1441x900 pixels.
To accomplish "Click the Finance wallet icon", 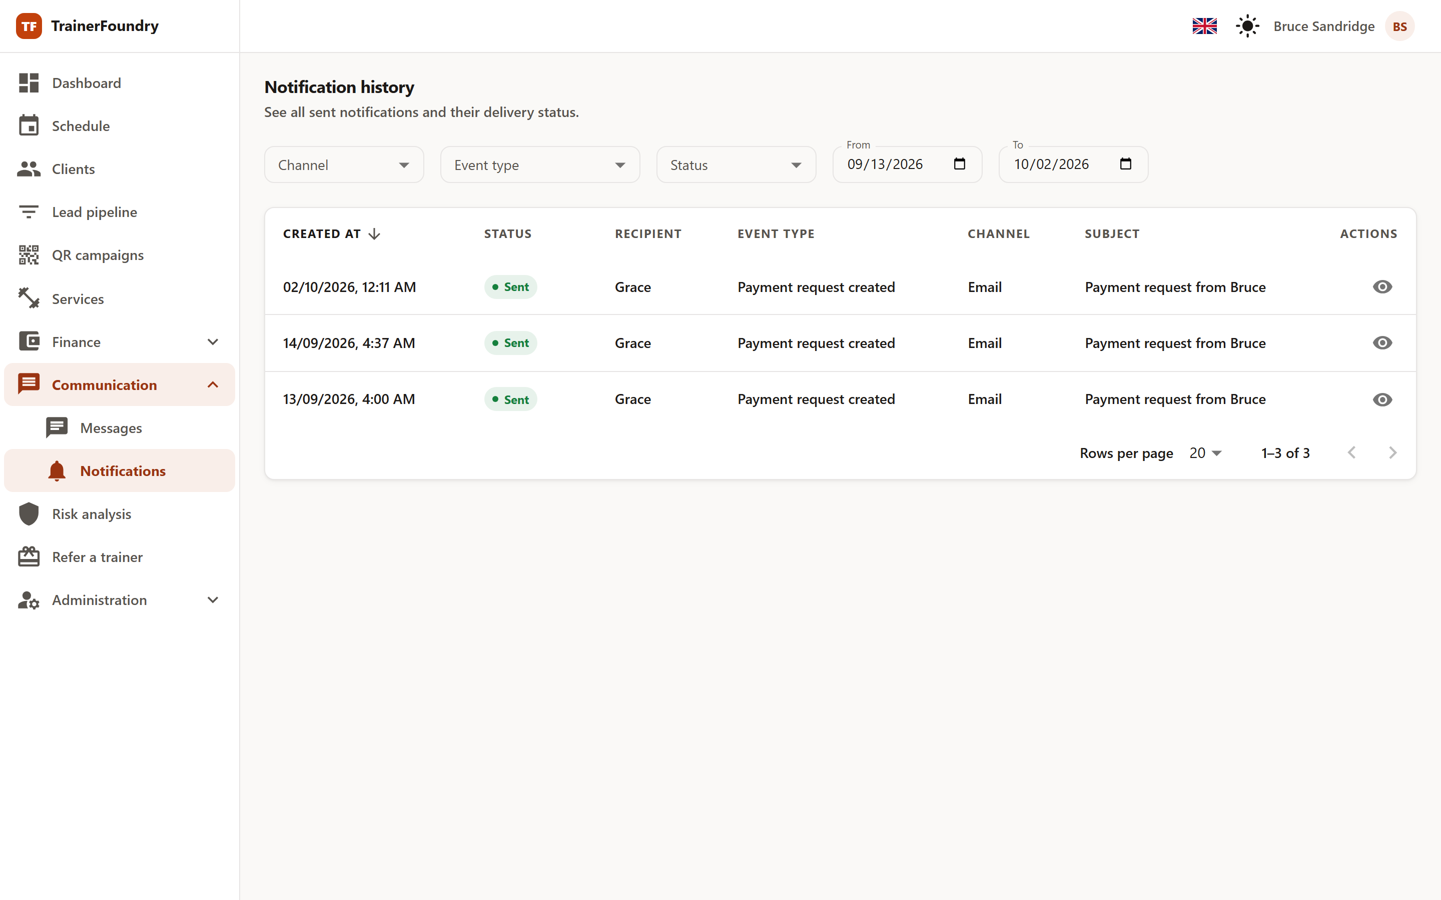I will coord(29,341).
